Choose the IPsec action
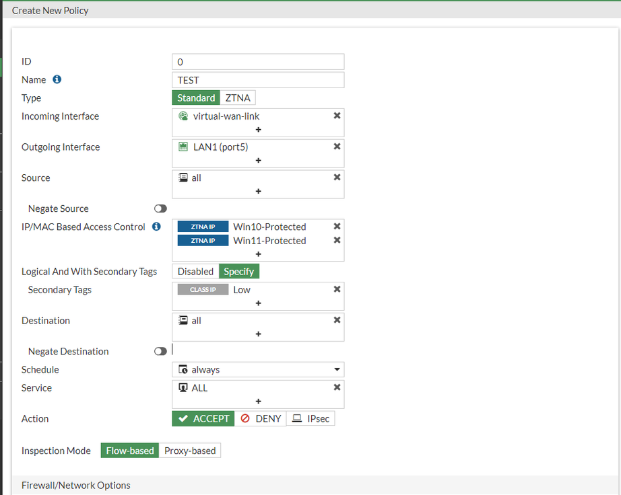621x495 pixels. point(310,418)
